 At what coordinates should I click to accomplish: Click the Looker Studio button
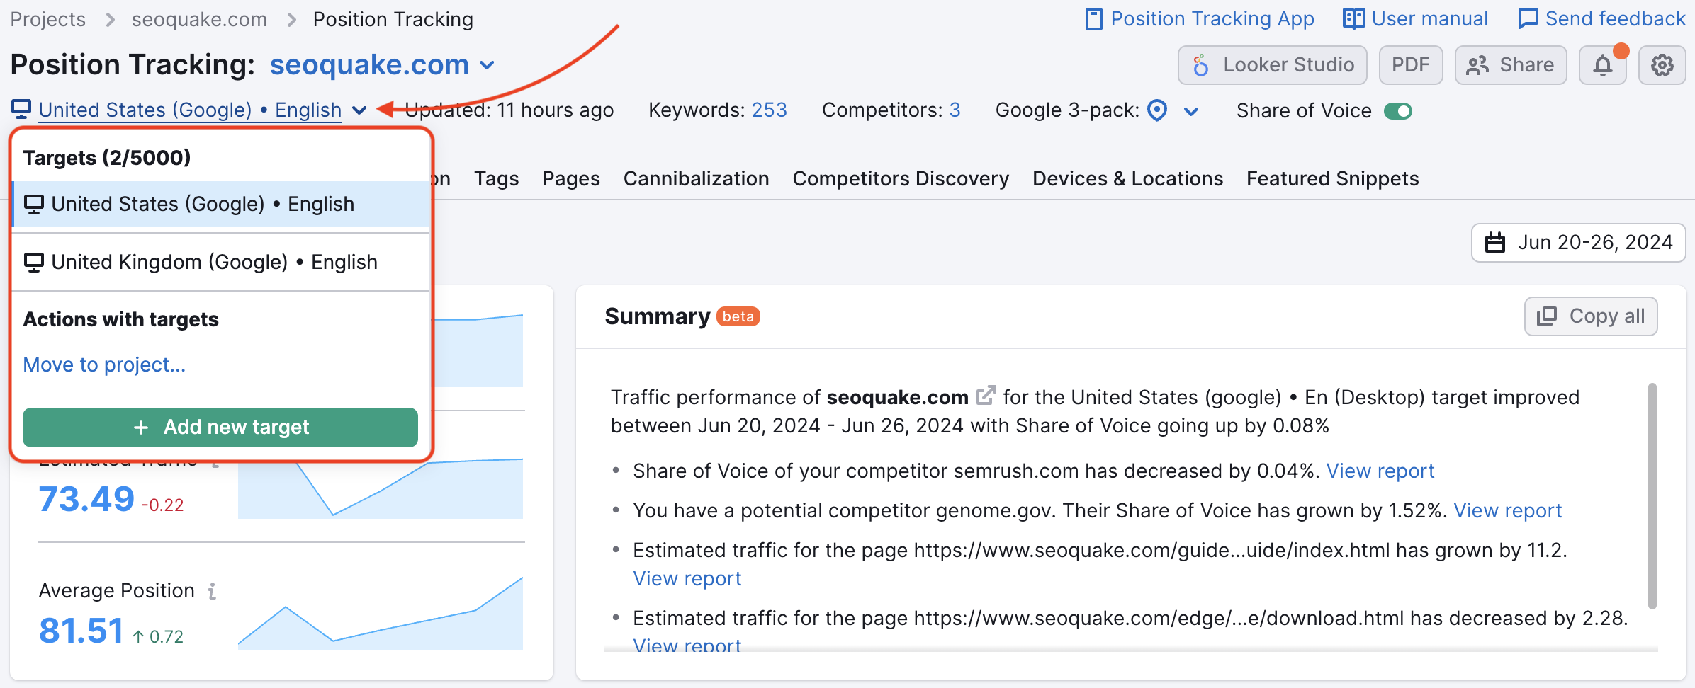tap(1273, 65)
